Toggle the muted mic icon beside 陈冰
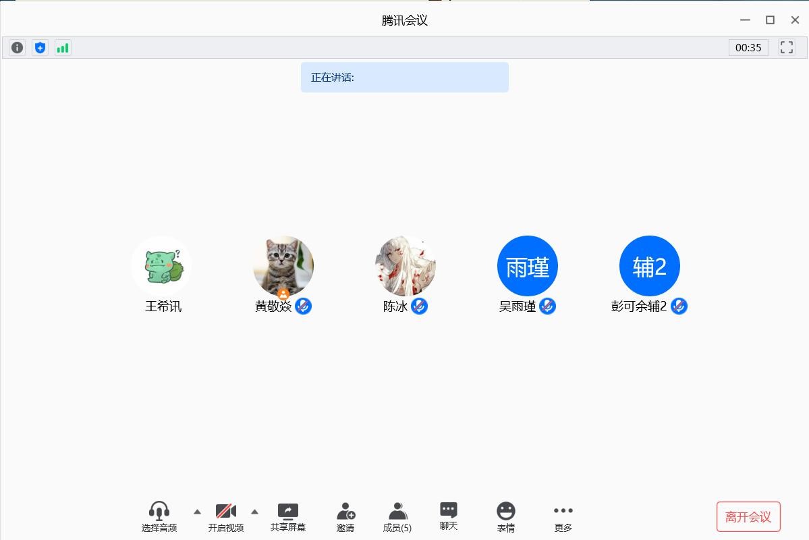This screenshot has height=540, width=809. (x=419, y=306)
